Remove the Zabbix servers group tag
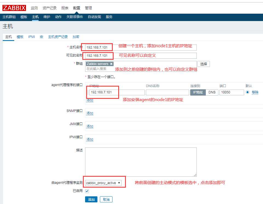The height and width of the screenshot is (204, 263). [111, 64]
